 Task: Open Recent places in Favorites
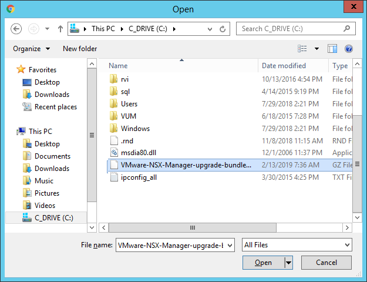coord(50,107)
